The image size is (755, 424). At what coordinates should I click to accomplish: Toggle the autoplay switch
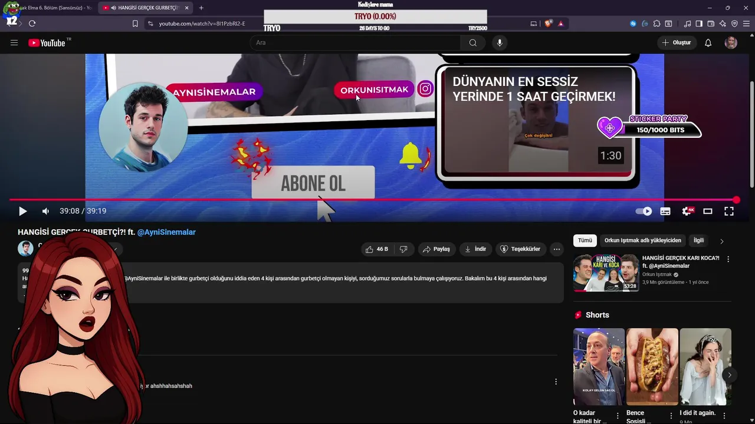(644, 211)
